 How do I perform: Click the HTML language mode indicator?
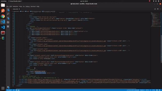coord(154,90)
